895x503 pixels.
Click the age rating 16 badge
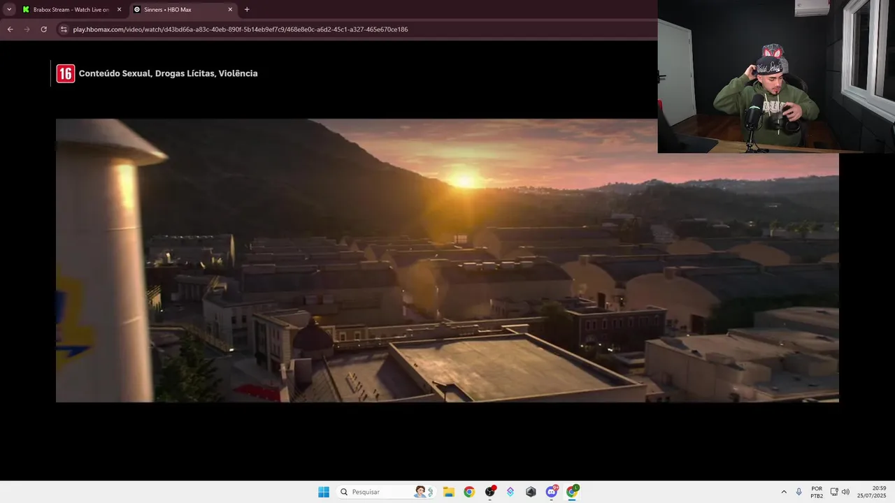click(65, 73)
